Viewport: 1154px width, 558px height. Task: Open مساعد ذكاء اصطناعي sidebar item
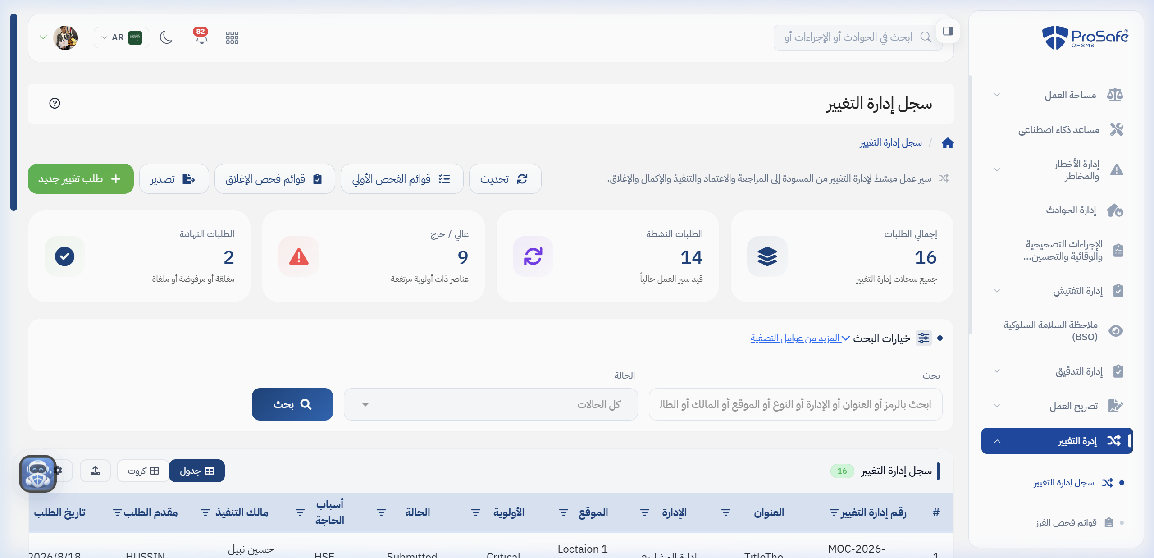[x=1058, y=130]
